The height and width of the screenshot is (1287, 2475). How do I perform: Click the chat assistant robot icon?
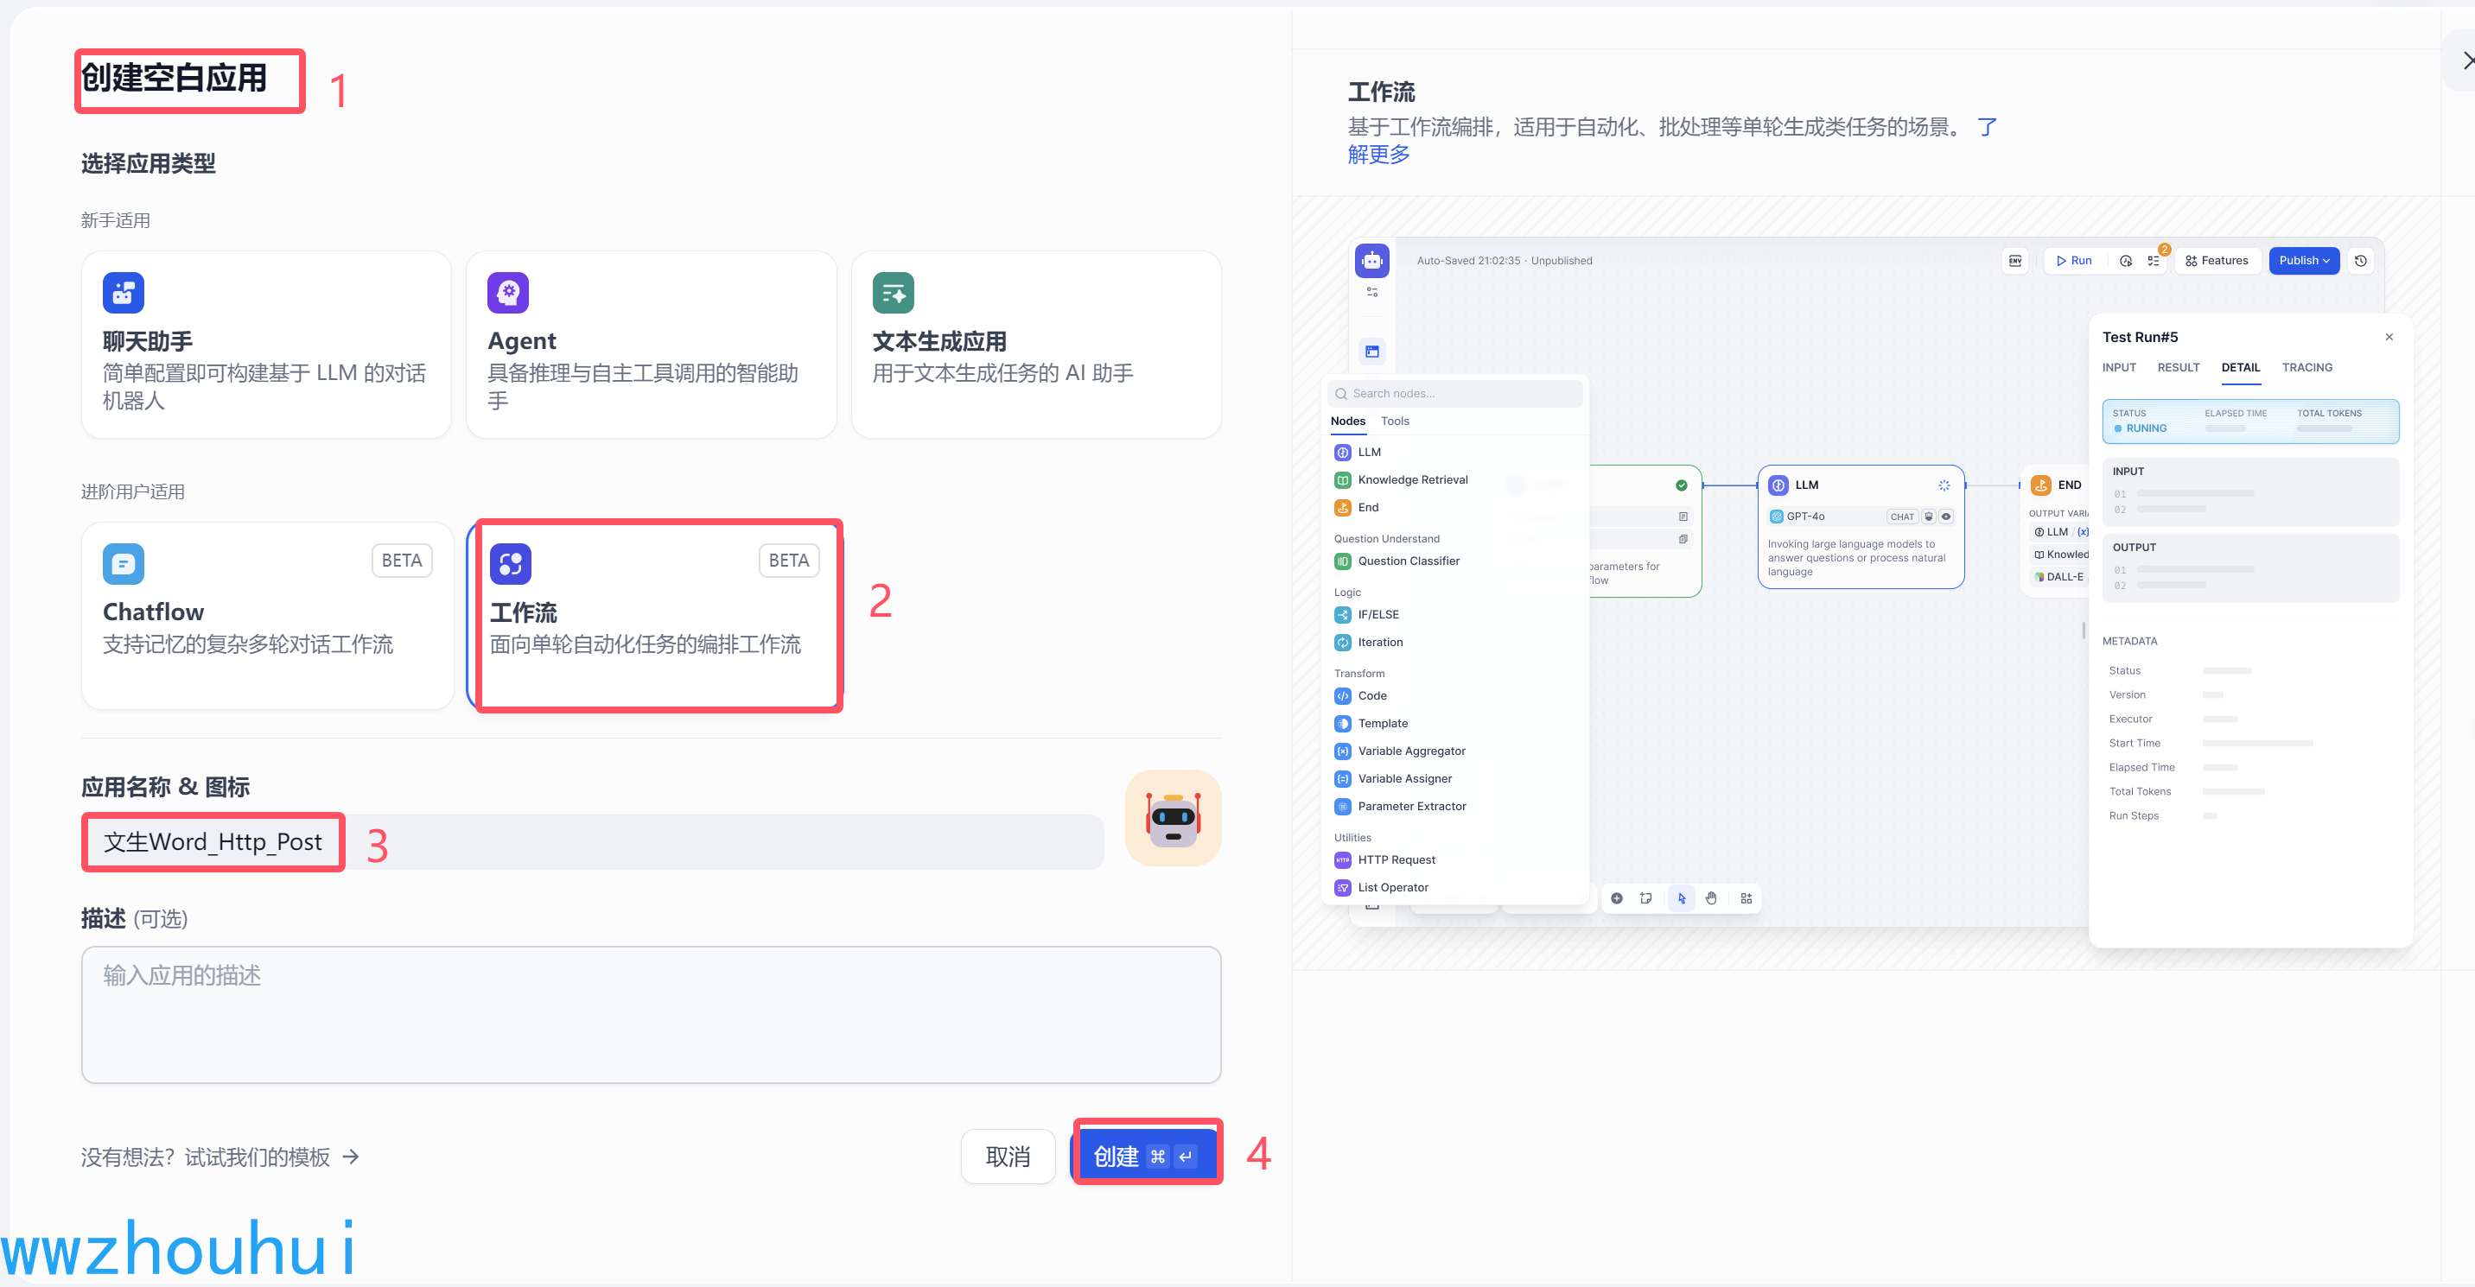pyautogui.click(x=123, y=292)
